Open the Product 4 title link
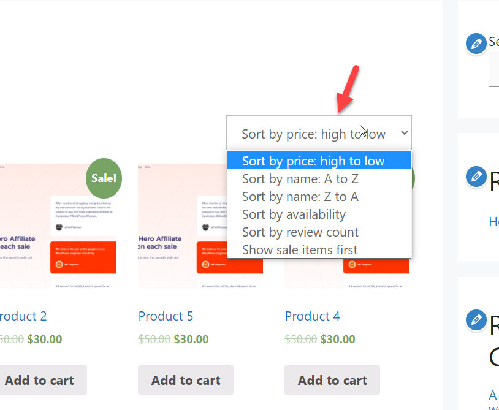Image resolution: width=499 pixels, height=410 pixels. 312,316
